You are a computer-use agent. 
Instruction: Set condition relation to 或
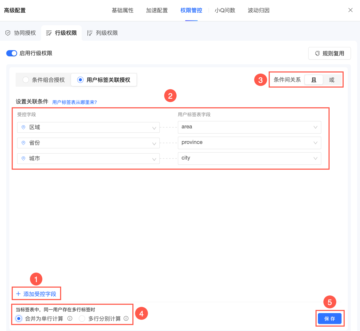pos(332,80)
